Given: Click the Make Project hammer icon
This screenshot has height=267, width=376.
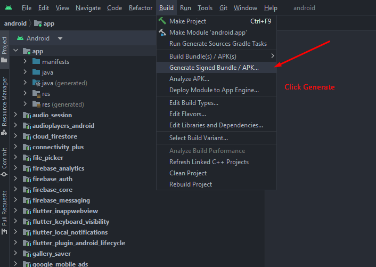Looking at the screenshot, I should pos(162,21).
